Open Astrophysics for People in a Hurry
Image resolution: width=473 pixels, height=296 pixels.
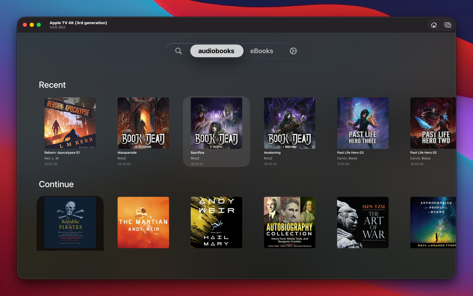pyautogui.click(x=433, y=223)
